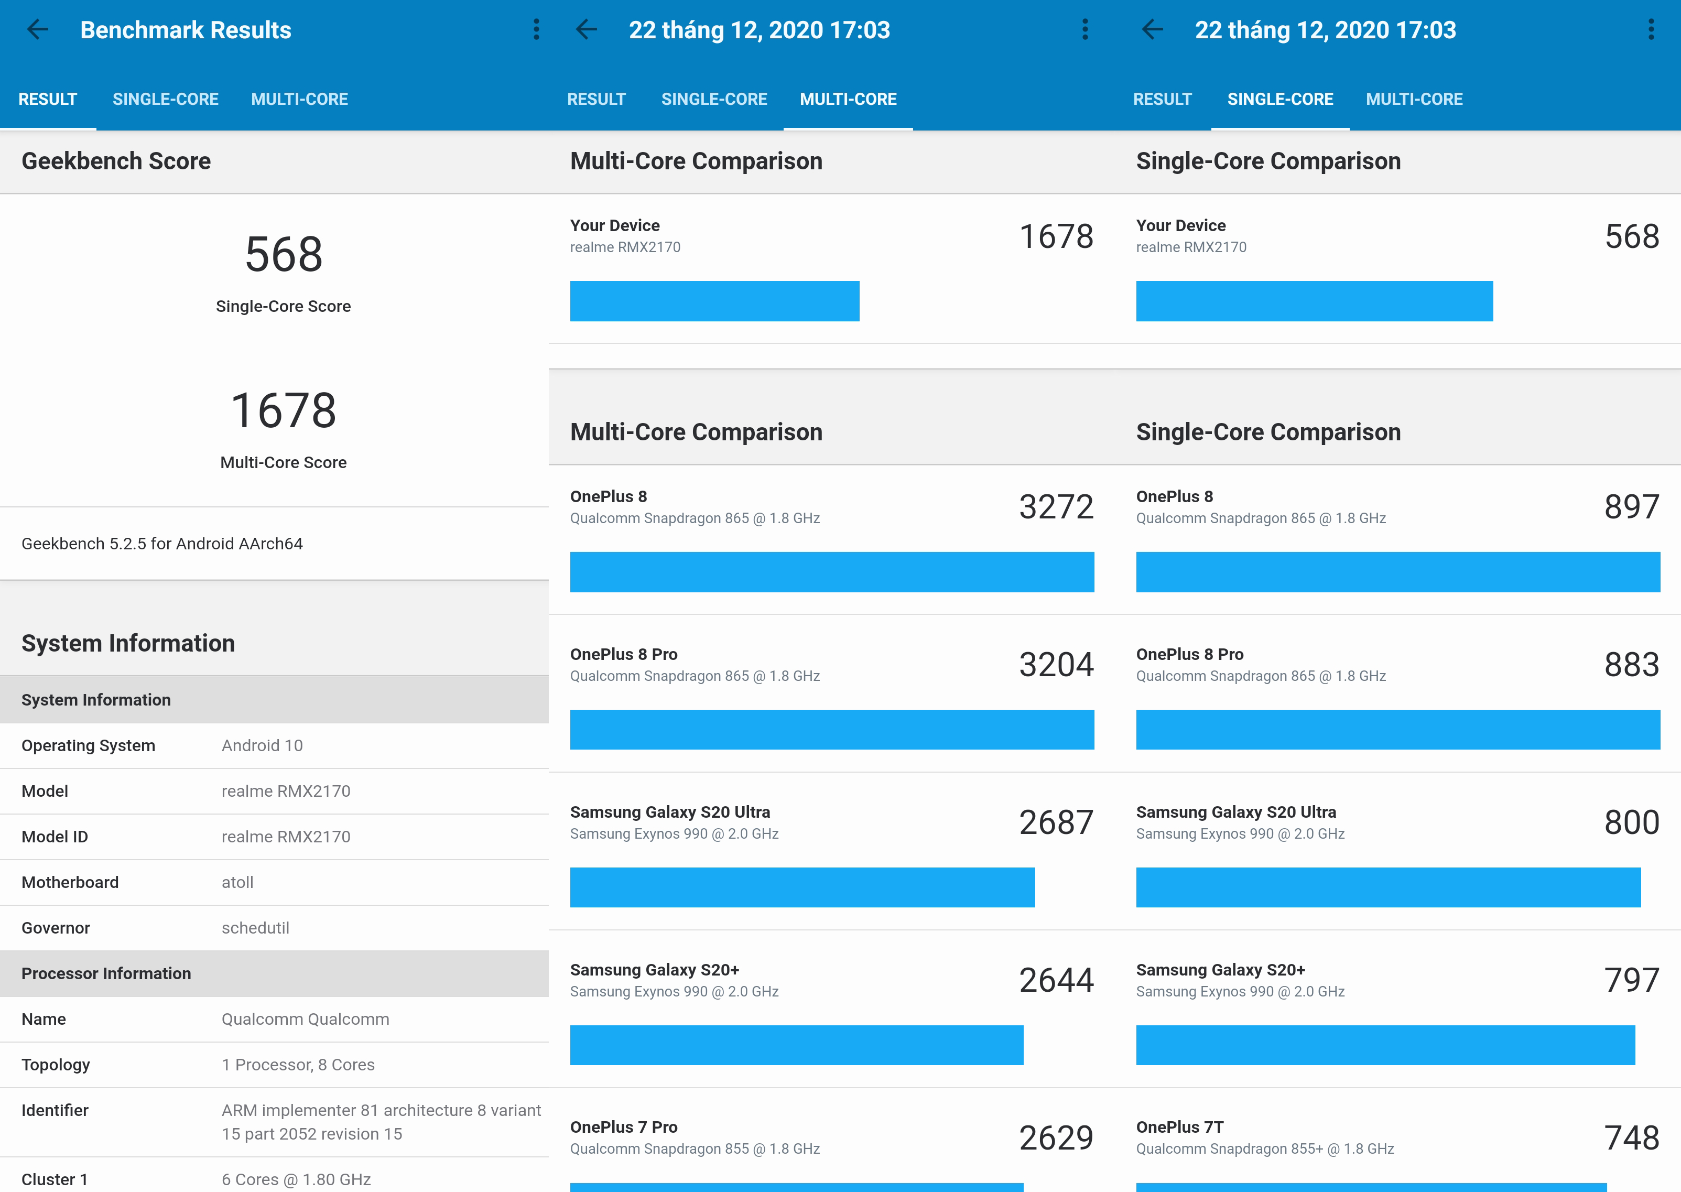Tap the Processor Information section header
This screenshot has height=1192, width=1681.
(x=275, y=973)
